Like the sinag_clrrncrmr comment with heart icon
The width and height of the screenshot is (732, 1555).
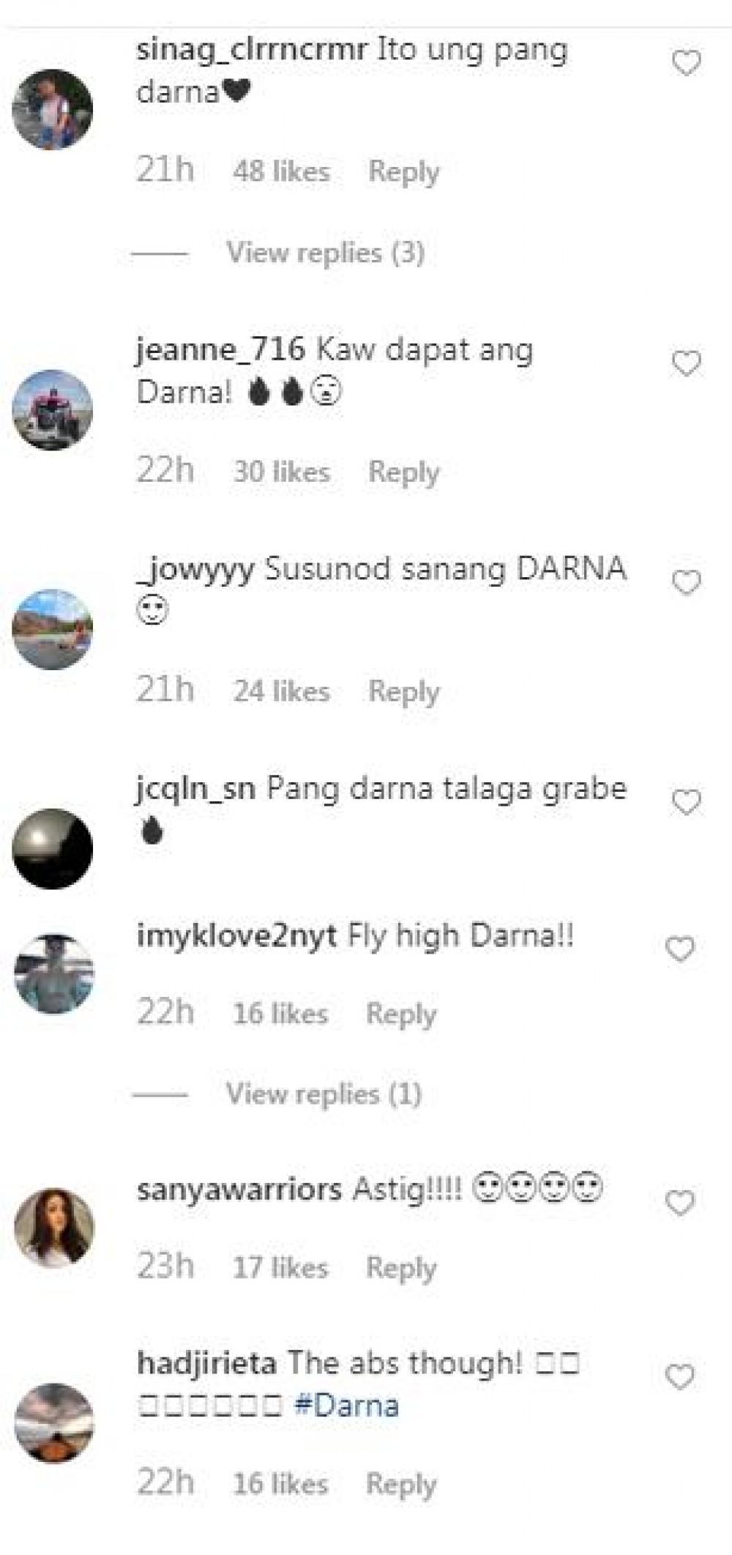point(686,64)
